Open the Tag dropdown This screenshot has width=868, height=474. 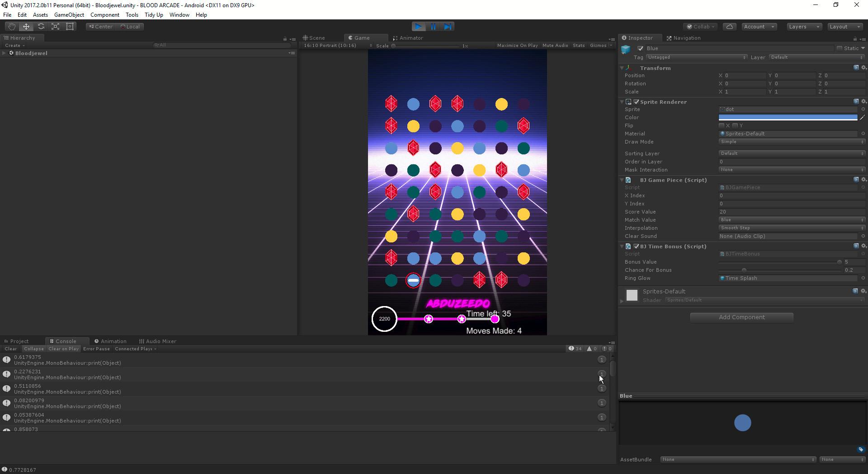(696, 57)
